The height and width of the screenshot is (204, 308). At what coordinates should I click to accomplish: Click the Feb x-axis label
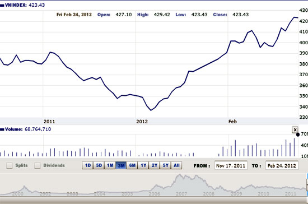coord(232,122)
